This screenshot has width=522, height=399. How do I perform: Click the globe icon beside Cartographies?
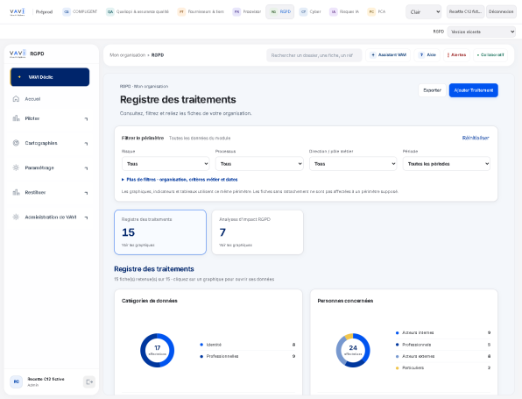16,143
